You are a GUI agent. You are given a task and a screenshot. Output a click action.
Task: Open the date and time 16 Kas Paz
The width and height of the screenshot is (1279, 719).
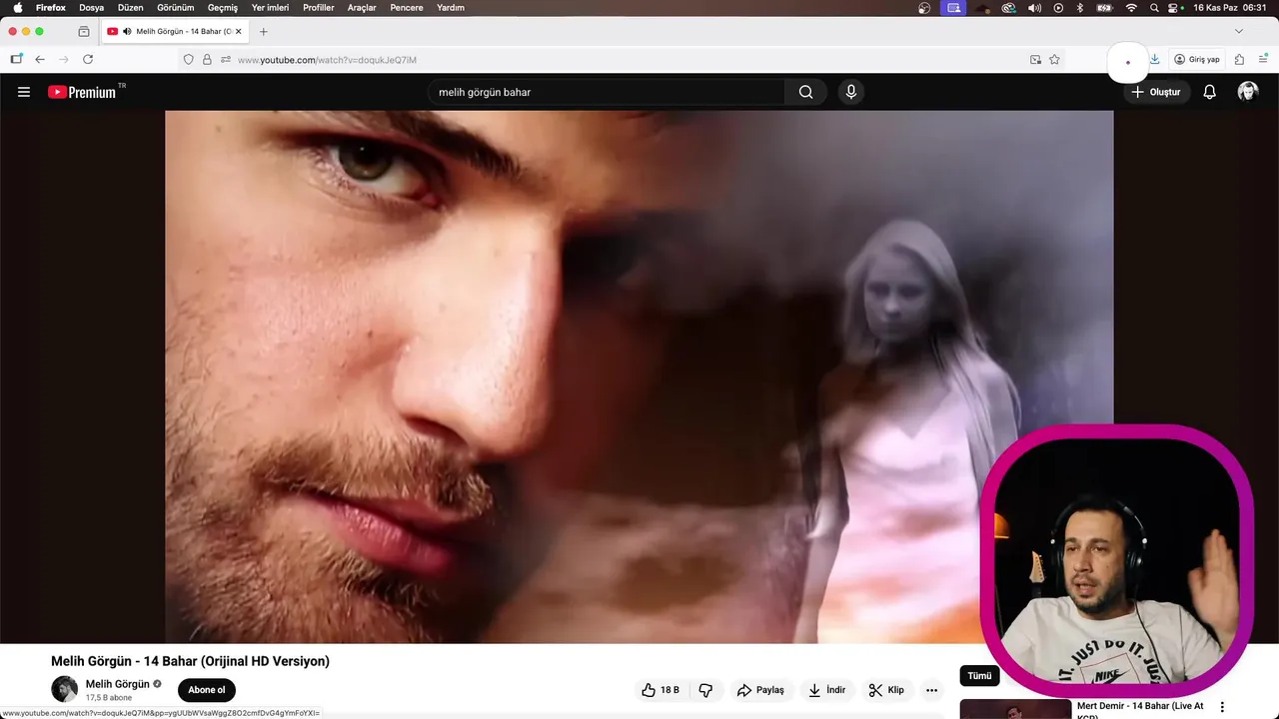1230,8
